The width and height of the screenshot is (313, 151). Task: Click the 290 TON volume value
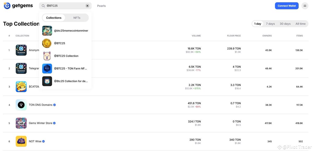pos(195,140)
